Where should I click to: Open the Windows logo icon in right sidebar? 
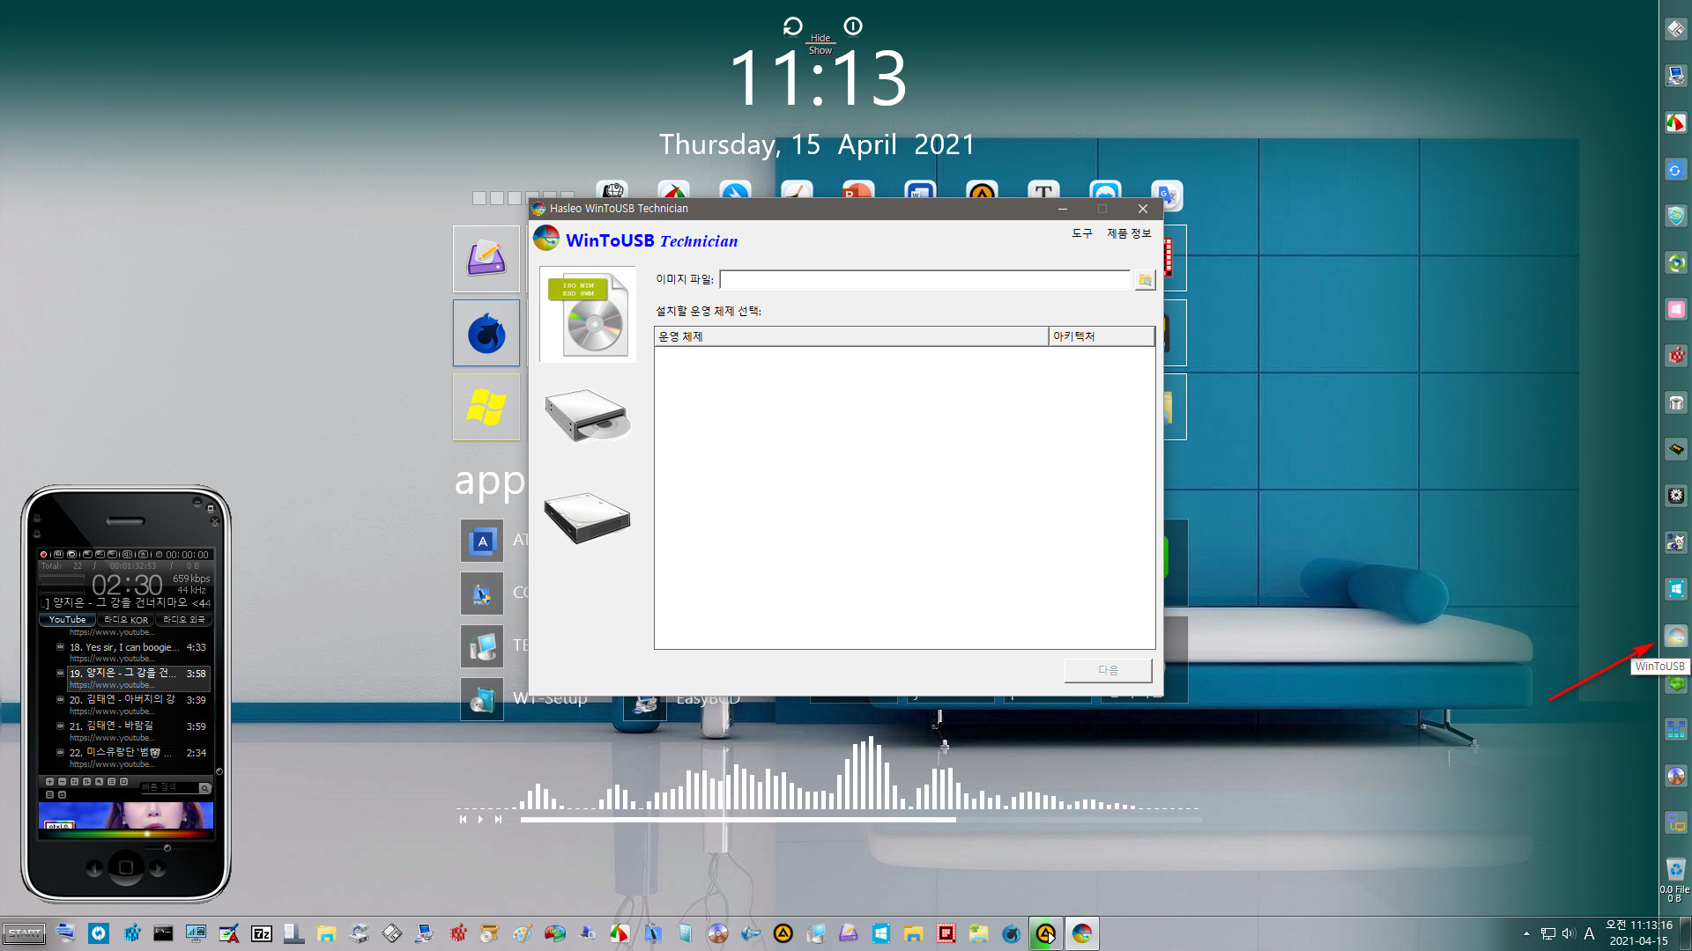click(1675, 589)
